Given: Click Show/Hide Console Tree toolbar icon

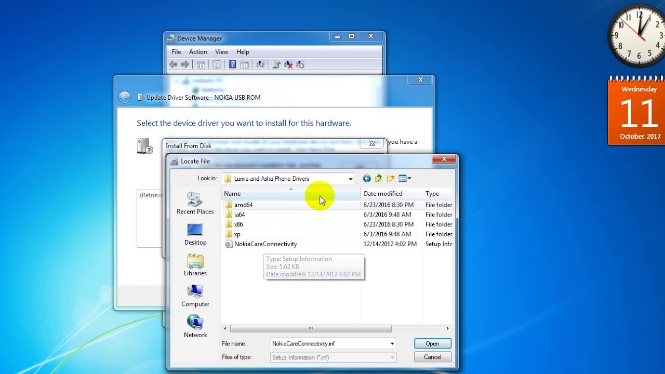Looking at the screenshot, I should pyautogui.click(x=201, y=64).
